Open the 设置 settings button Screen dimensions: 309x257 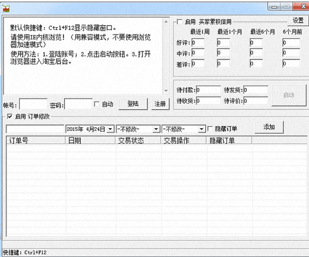point(298,21)
